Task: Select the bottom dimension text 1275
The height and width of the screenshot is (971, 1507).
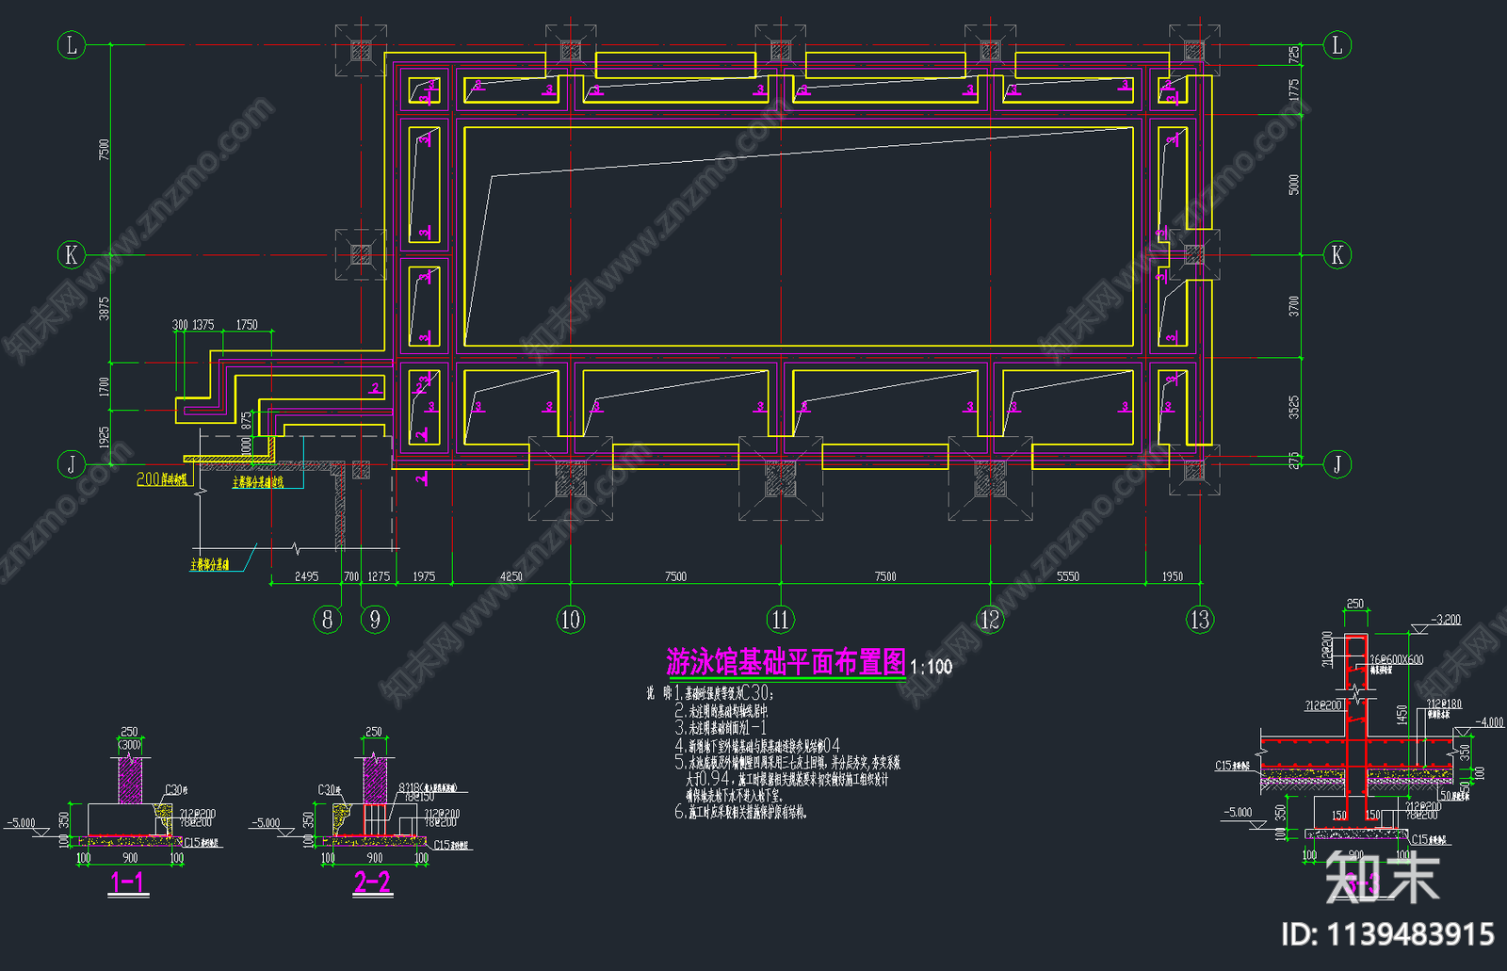Action: [x=379, y=576]
